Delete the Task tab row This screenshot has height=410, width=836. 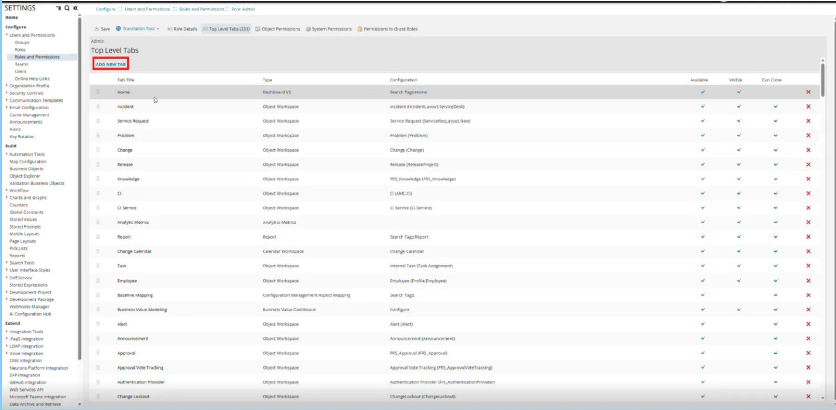[x=808, y=265]
